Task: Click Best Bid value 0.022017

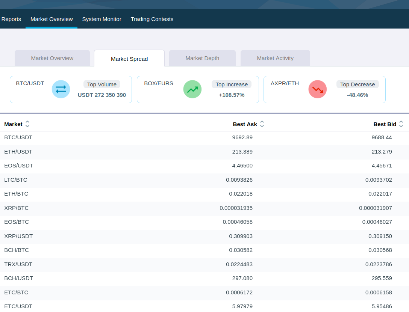Action: 380,194
